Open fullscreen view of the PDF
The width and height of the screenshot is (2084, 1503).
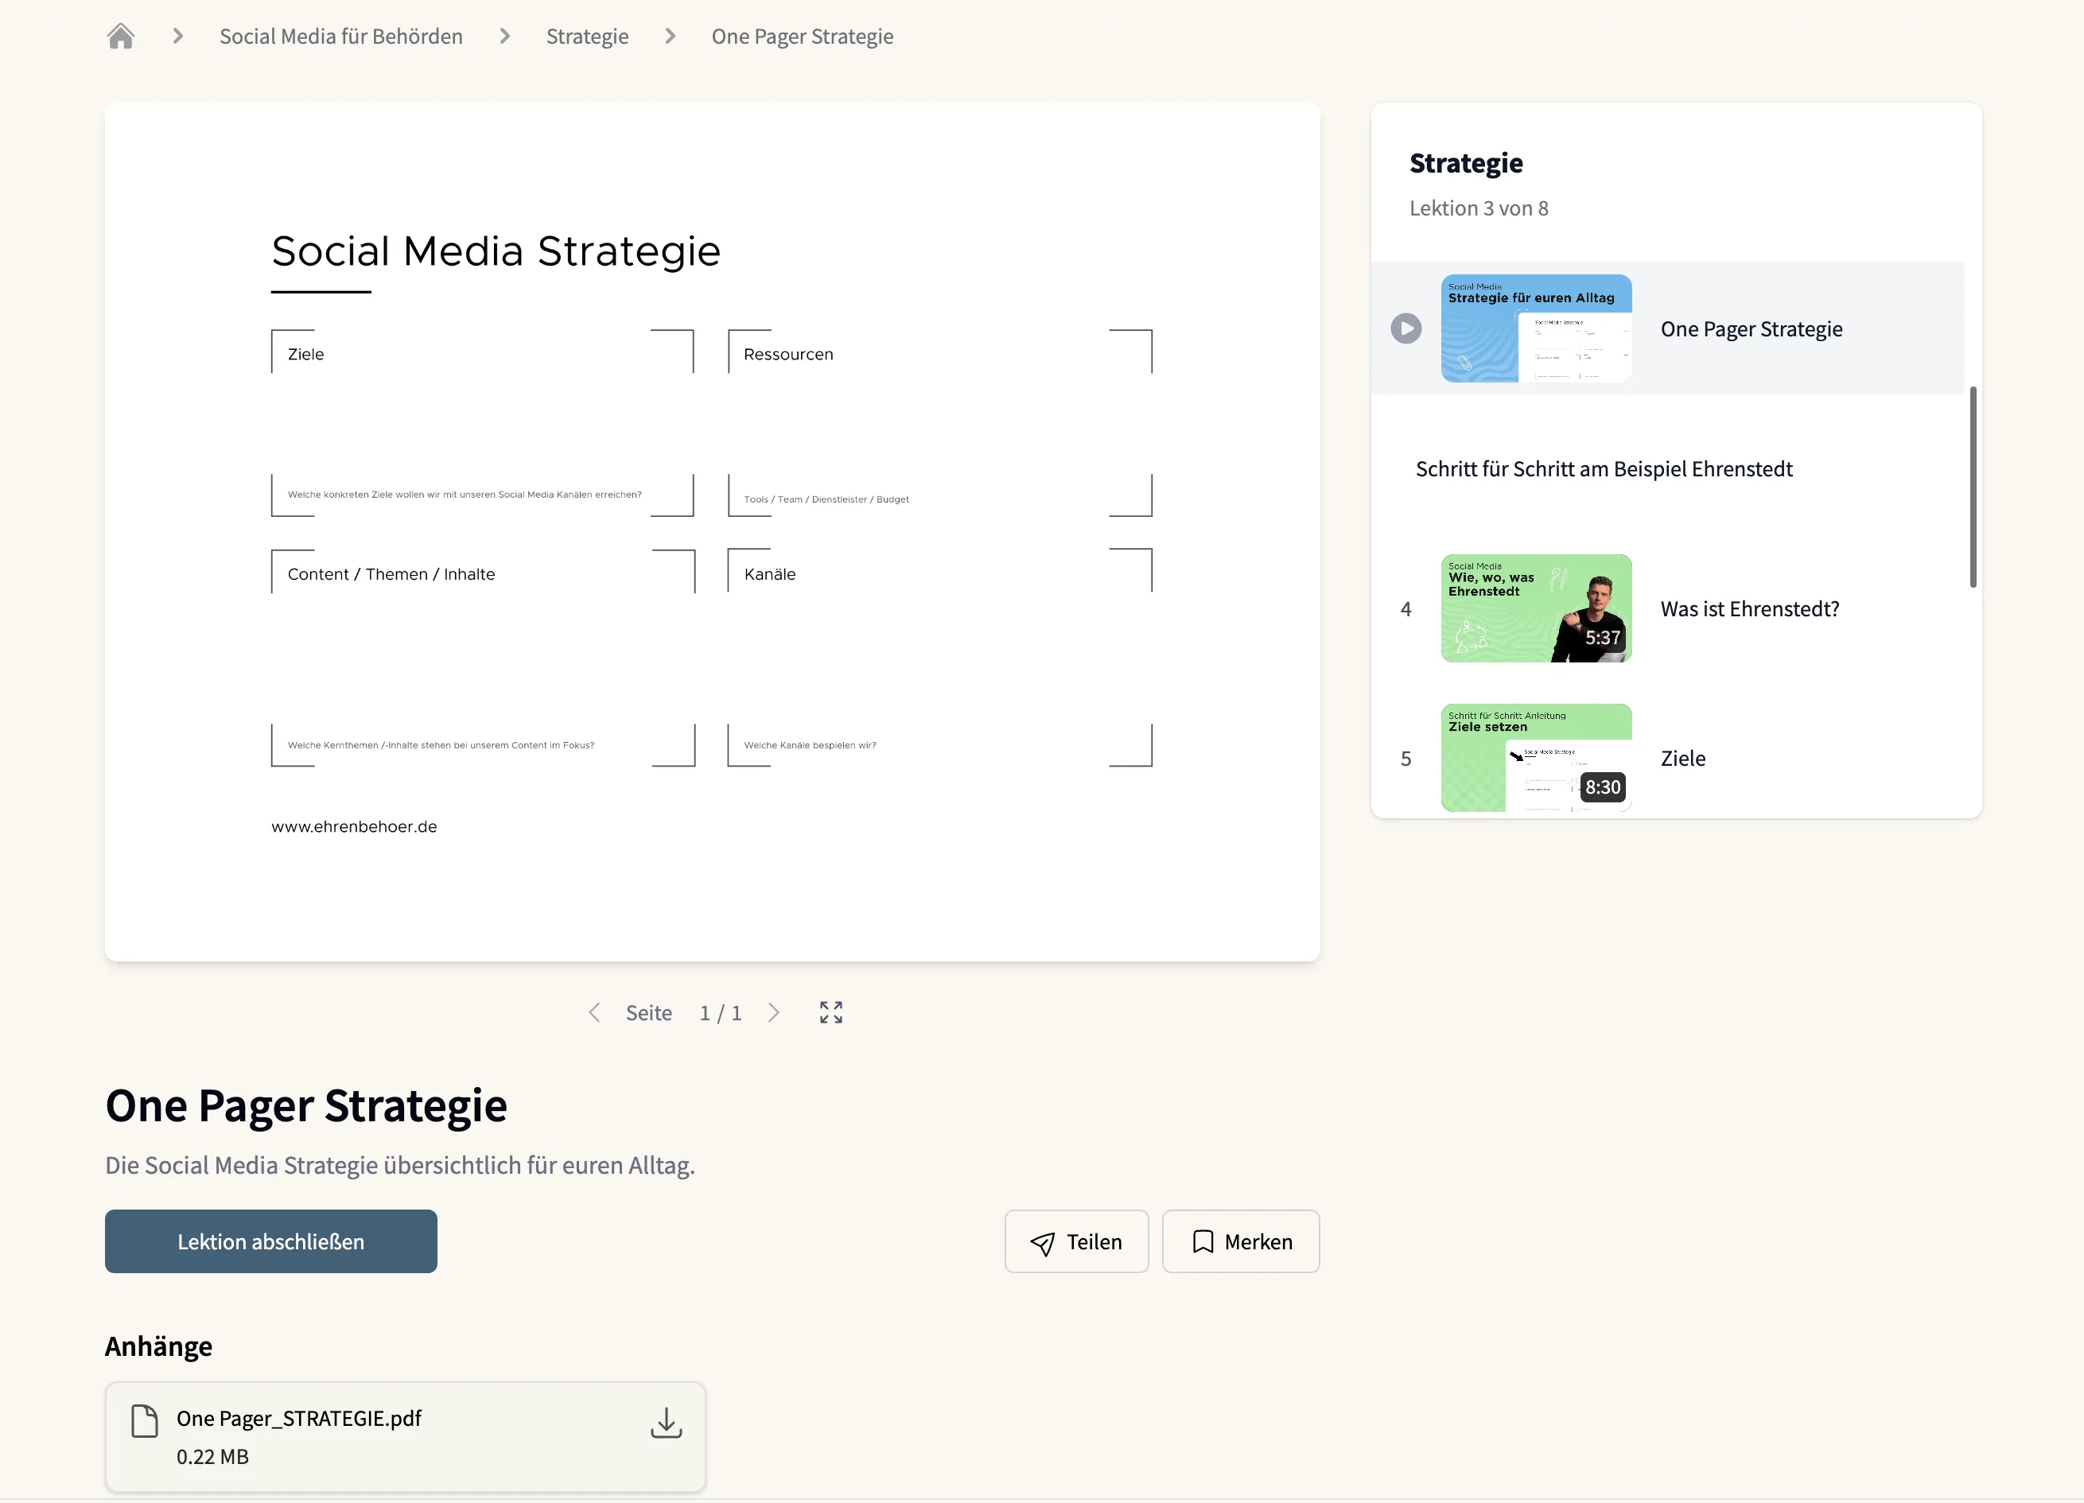pos(830,1012)
